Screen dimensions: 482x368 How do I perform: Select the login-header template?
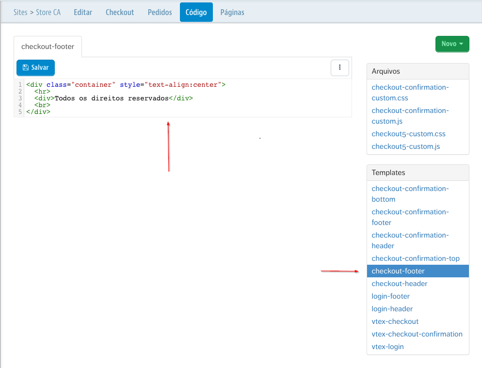point(392,309)
